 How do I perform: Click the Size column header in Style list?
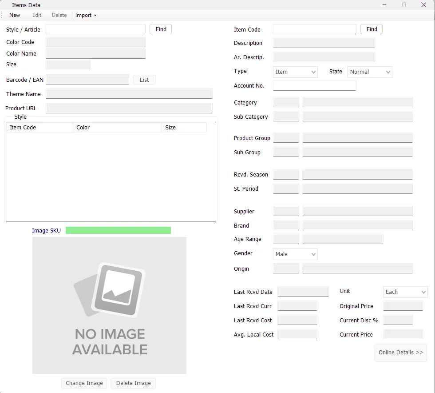pos(184,127)
